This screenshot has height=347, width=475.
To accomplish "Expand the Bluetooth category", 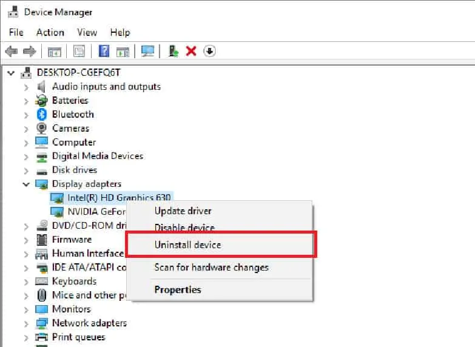I will (x=26, y=115).
